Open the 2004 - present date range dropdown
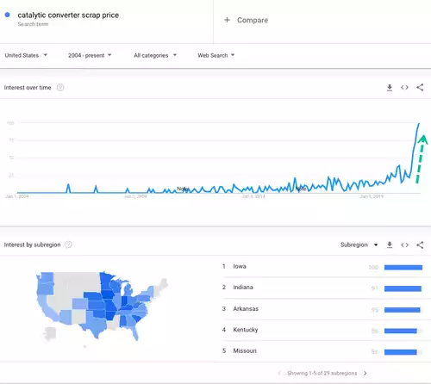The width and height of the screenshot is (431, 384). point(90,55)
